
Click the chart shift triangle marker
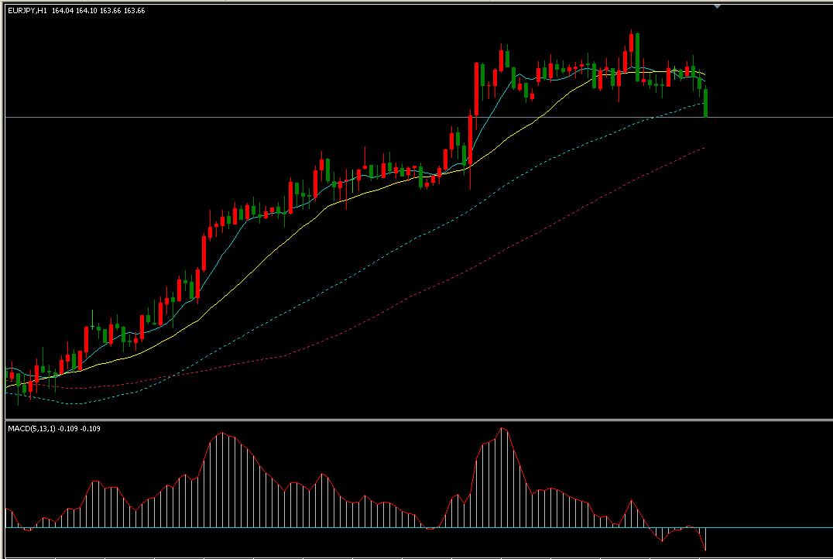pos(717,6)
